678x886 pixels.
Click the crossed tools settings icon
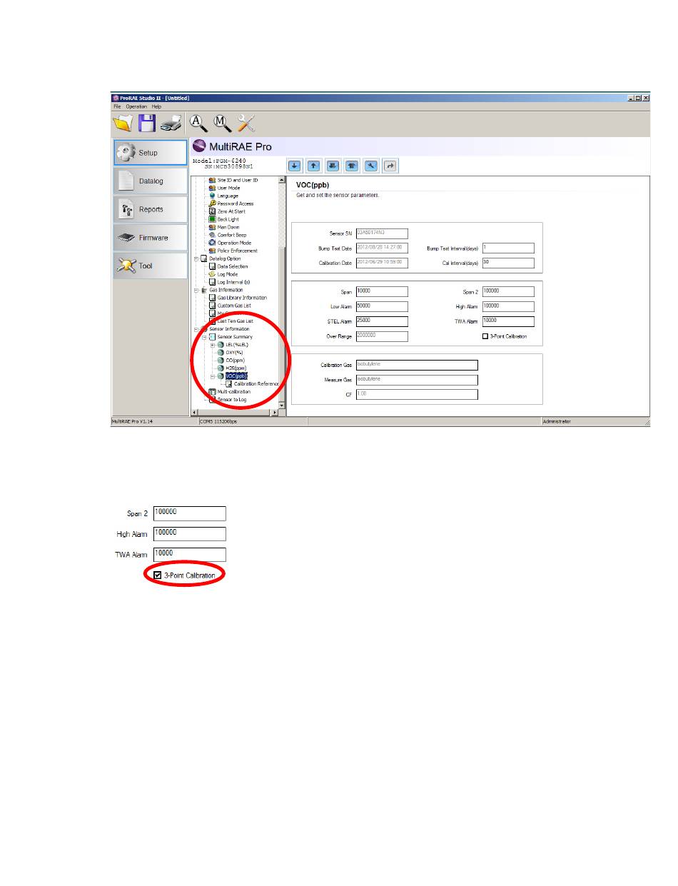(246, 124)
